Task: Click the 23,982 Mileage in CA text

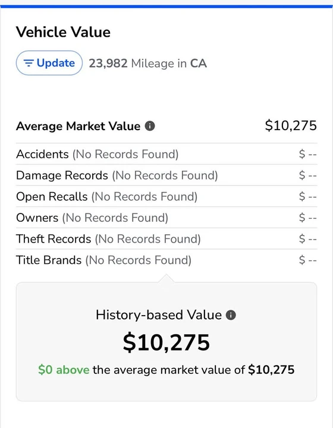Action: (x=147, y=64)
